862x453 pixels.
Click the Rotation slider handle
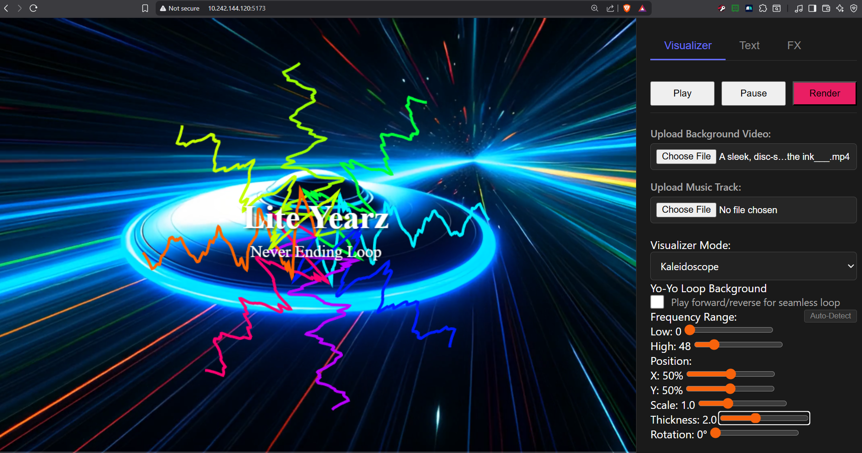click(x=716, y=433)
